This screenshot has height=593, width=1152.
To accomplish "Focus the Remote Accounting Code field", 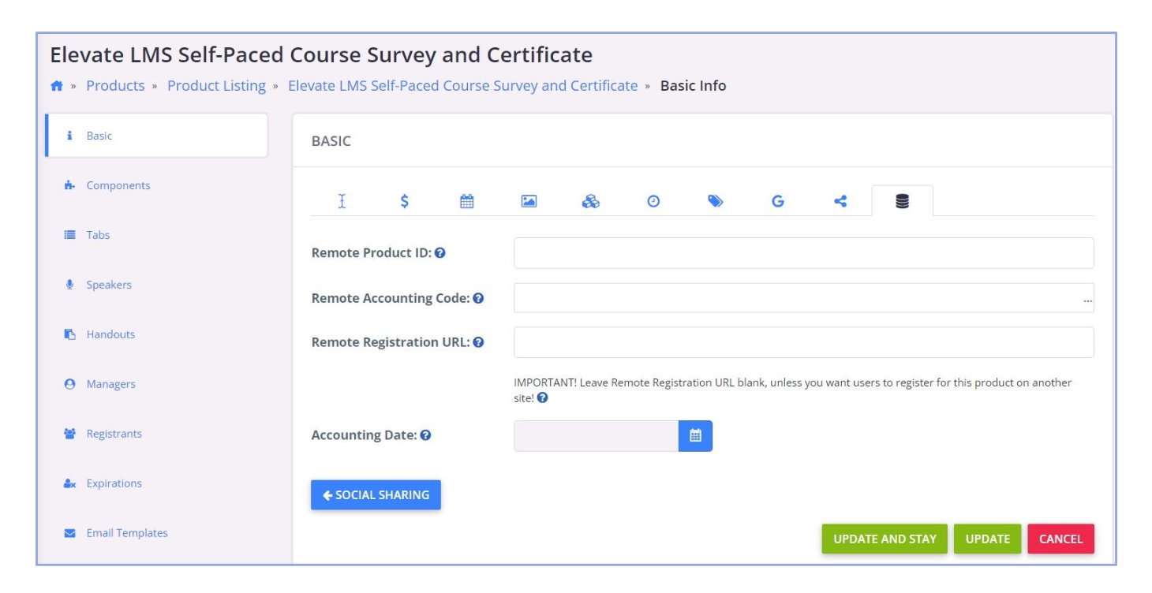I will [x=804, y=298].
